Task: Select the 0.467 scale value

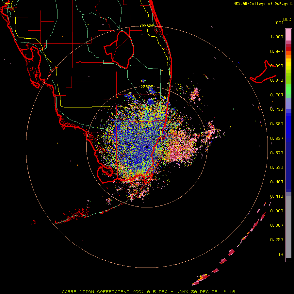Action: pyautogui.click(x=277, y=182)
